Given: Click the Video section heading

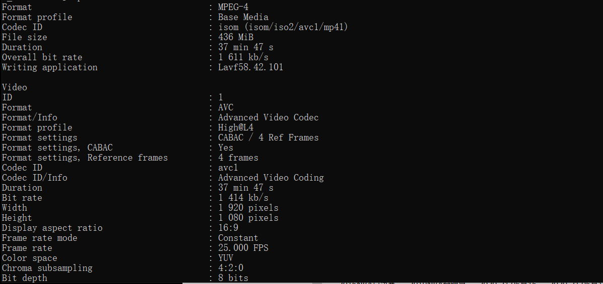Looking at the screenshot, I should pyautogui.click(x=15, y=87).
